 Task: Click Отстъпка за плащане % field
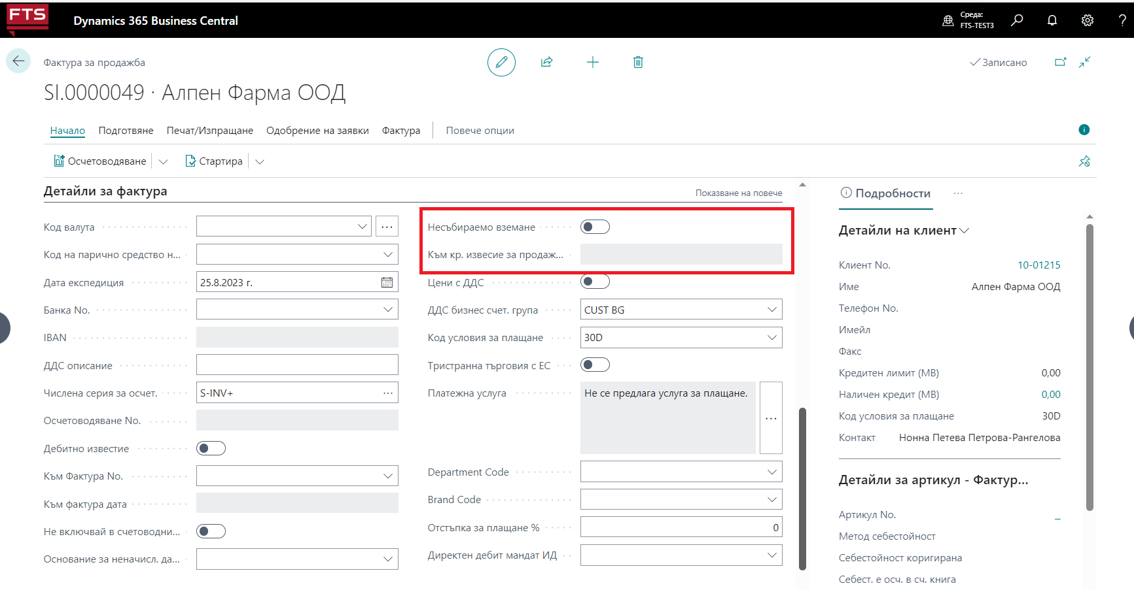681,527
